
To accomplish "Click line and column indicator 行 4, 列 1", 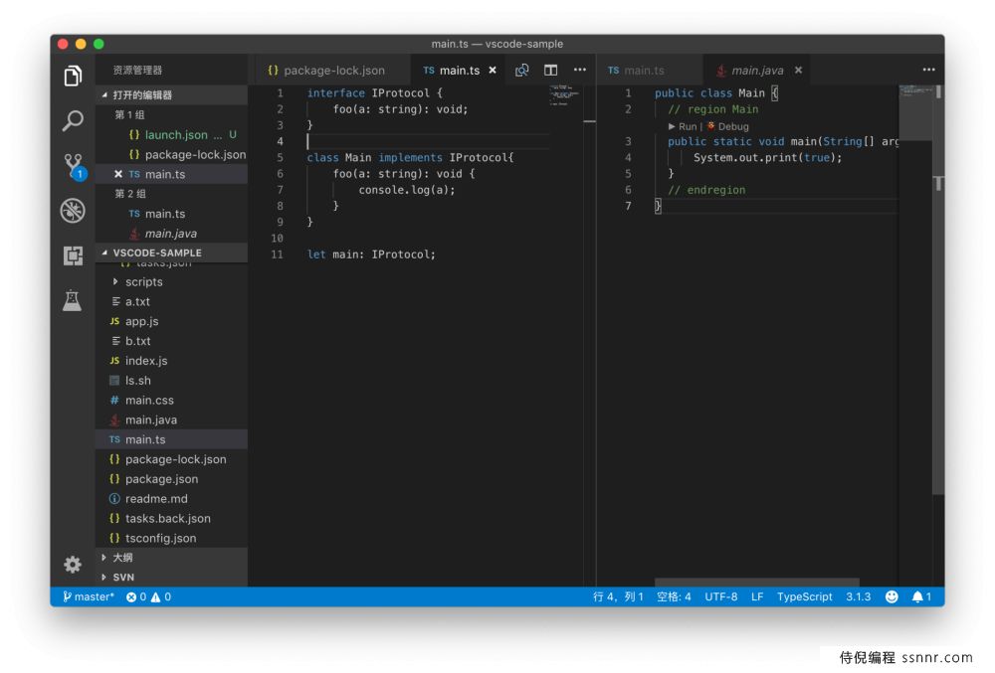I will click(x=618, y=597).
